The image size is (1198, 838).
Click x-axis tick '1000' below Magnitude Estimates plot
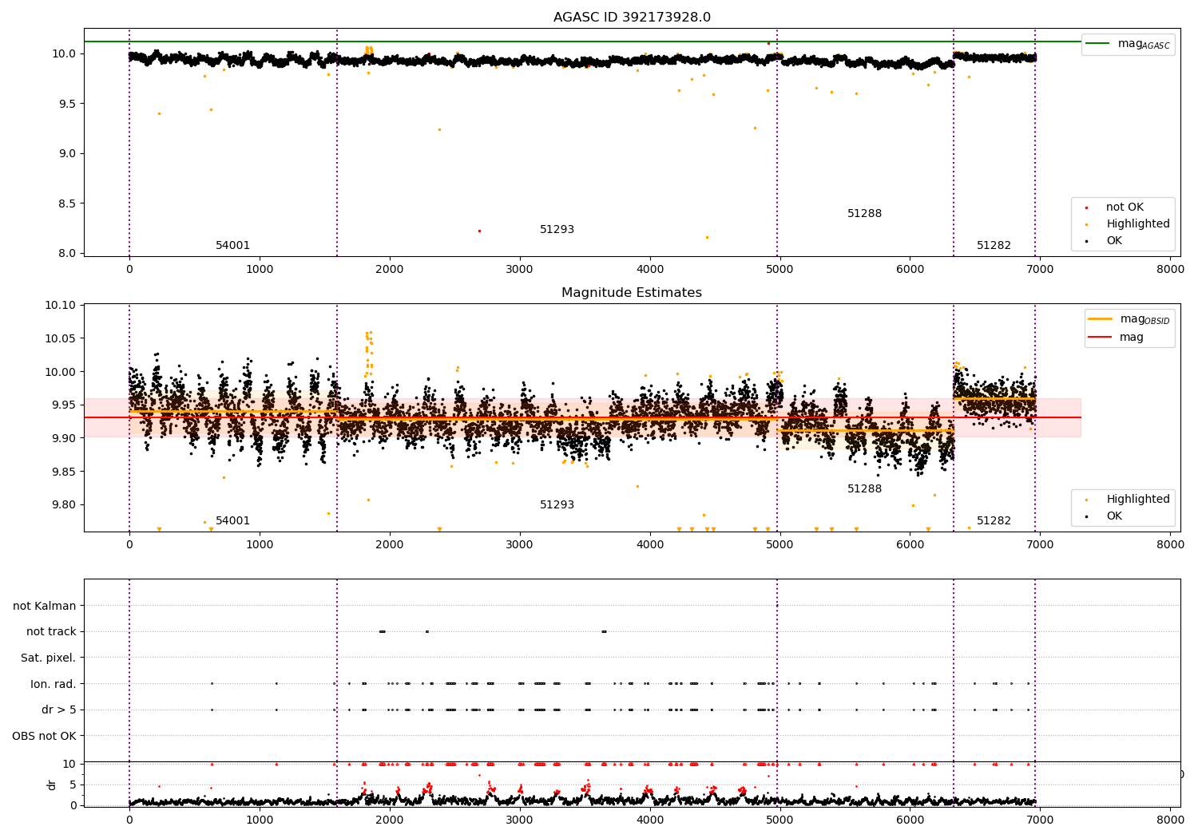pyautogui.click(x=260, y=545)
